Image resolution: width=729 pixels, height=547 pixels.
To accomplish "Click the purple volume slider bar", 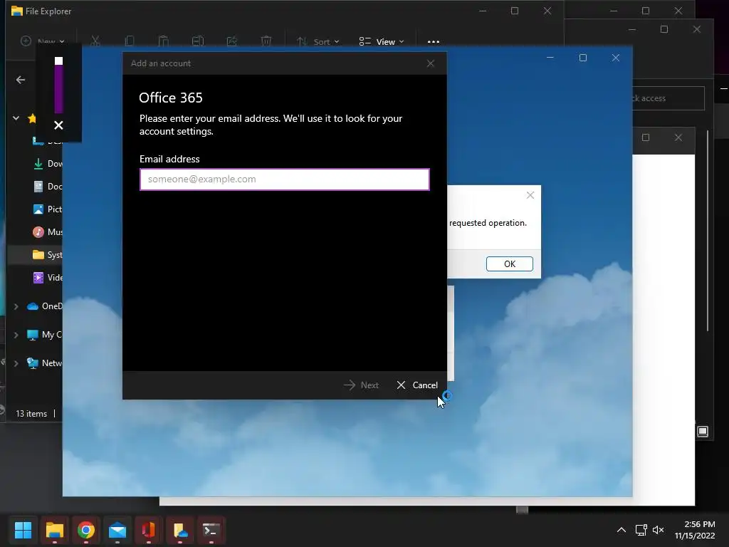I will (x=58, y=88).
